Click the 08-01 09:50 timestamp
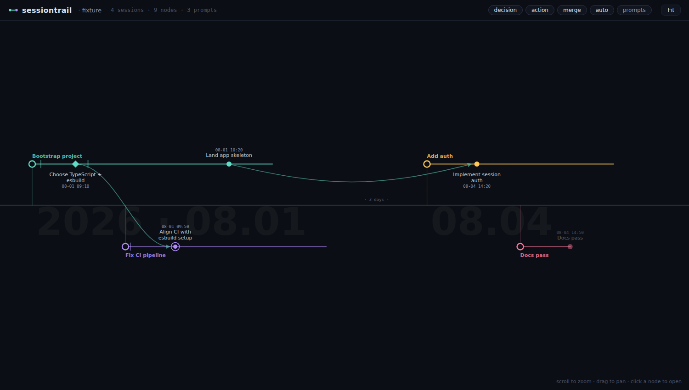Viewport: 689px width, 390px height. pos(175,227)
